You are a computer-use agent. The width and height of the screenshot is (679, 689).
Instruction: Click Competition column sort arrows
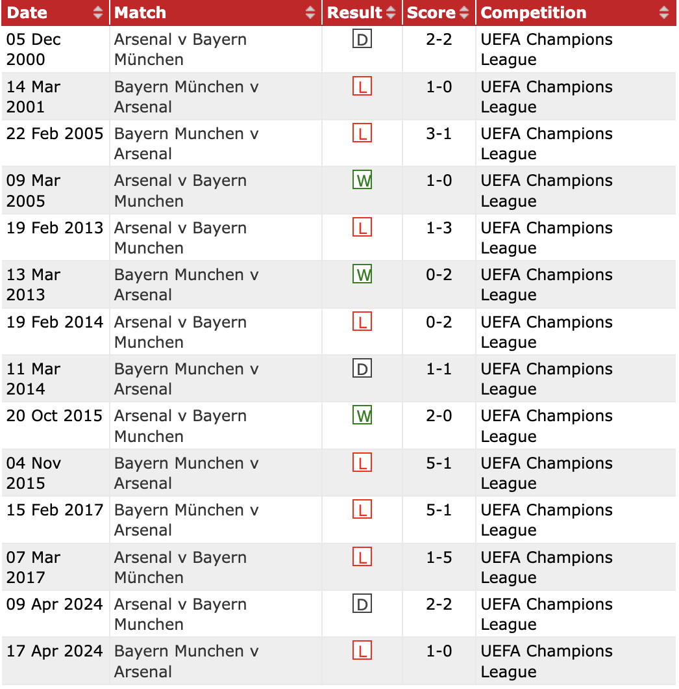click(663, 12)
